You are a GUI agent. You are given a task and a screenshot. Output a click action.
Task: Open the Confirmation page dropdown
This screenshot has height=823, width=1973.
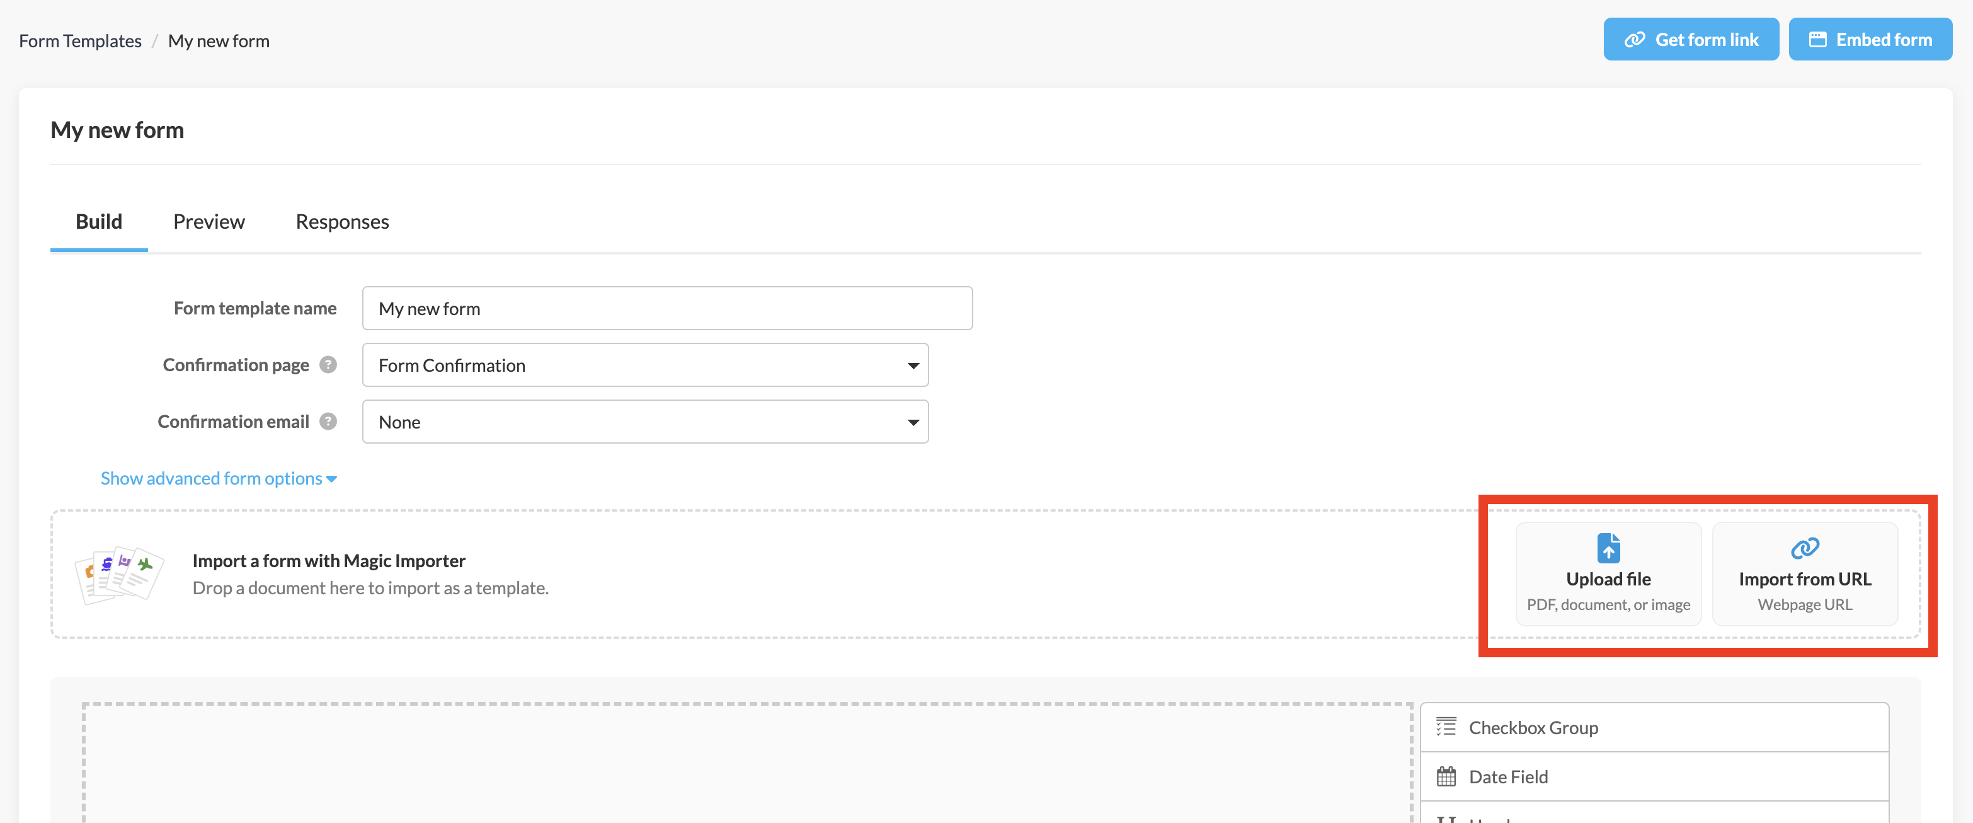click(x=645, y=365)
